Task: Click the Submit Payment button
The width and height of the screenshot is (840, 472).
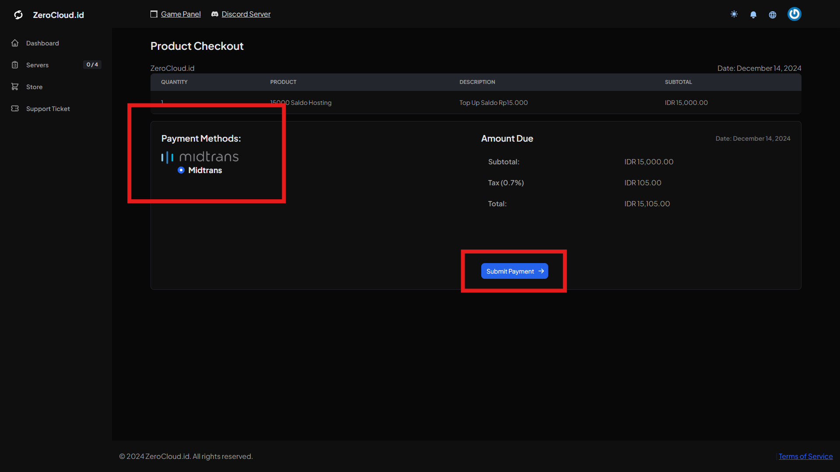Action: click(514, 271)
